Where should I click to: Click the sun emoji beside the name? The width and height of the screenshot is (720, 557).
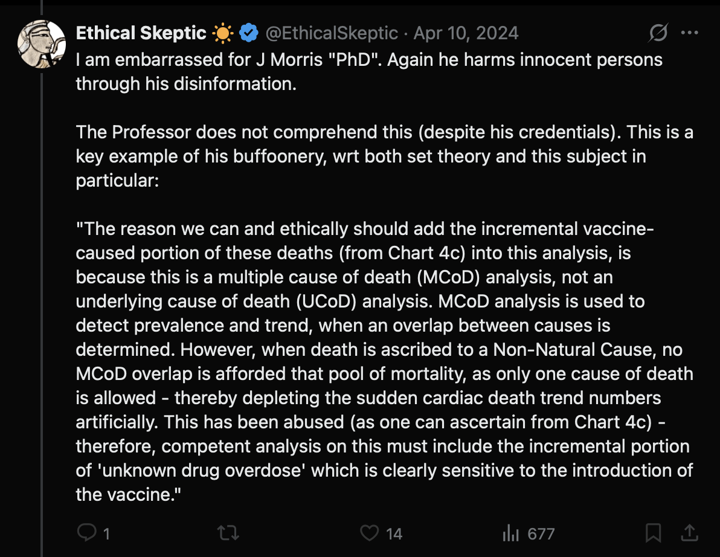(x=222, y=33)
